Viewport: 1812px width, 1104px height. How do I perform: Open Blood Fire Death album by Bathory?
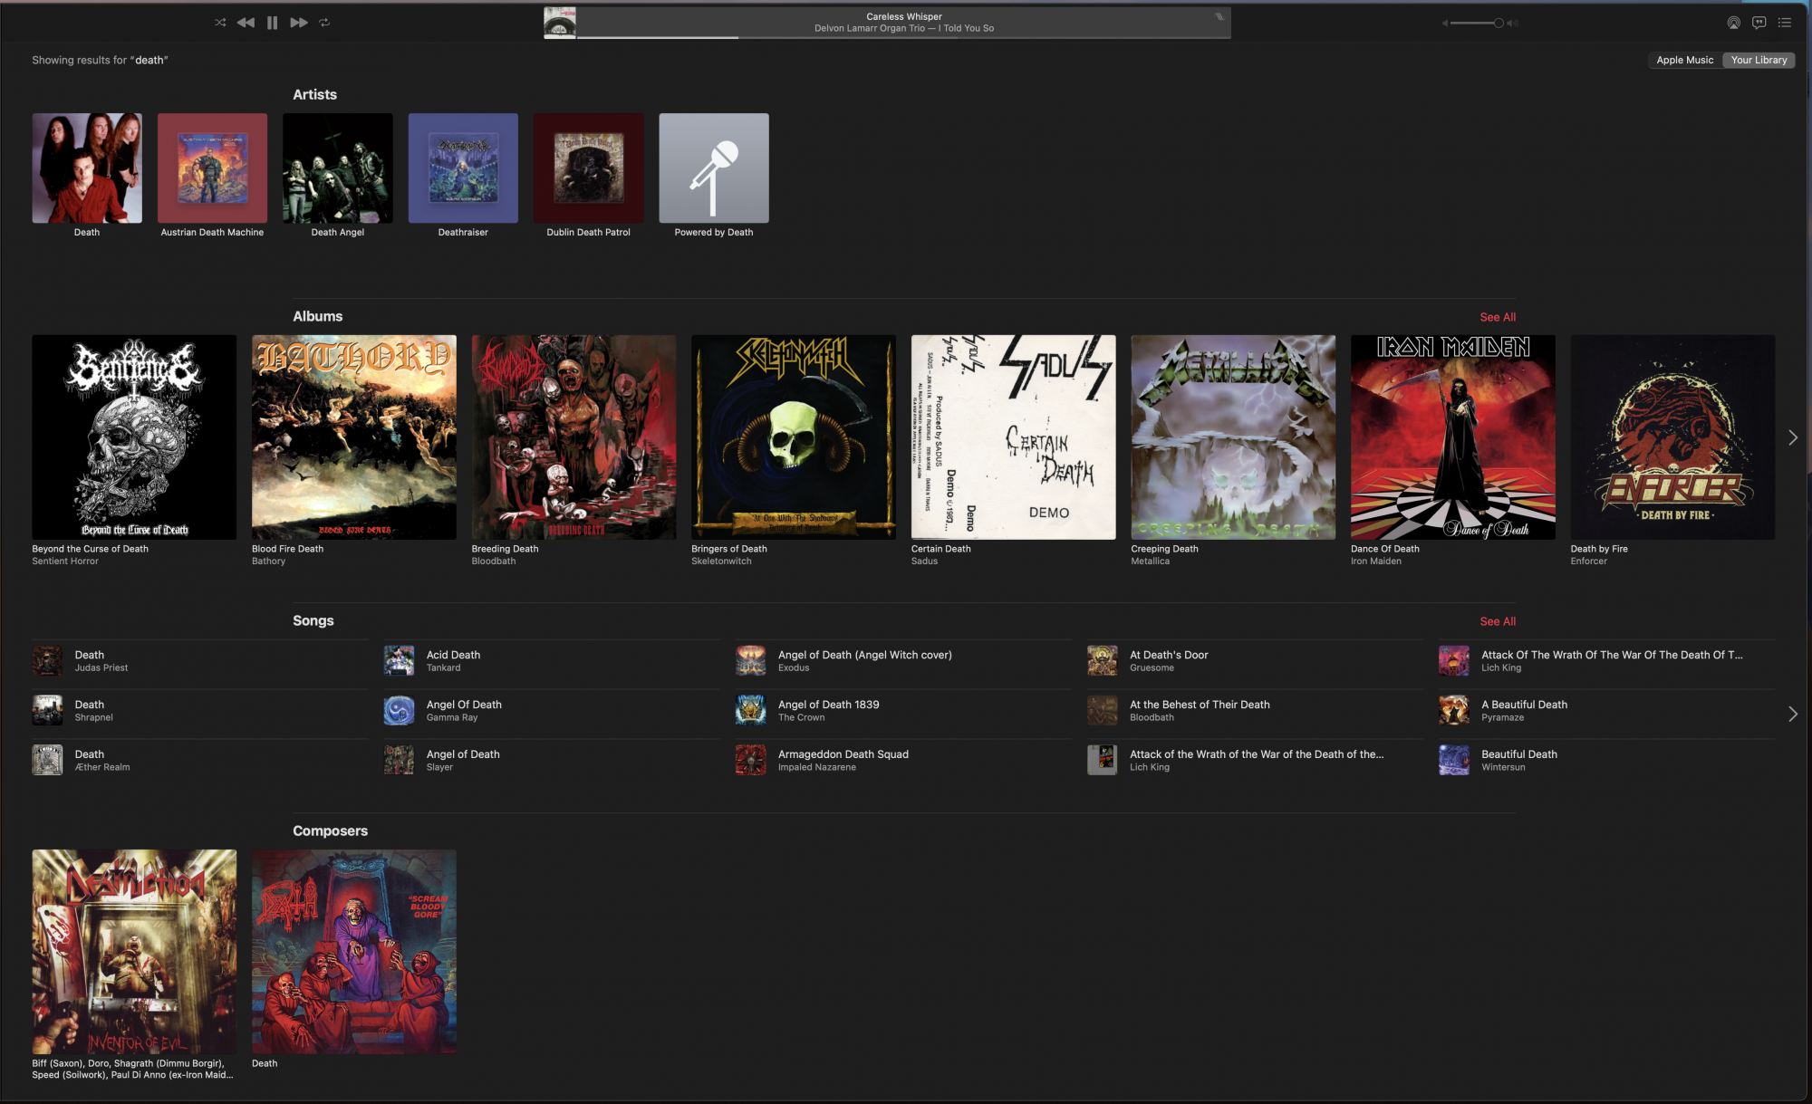[354, 437]
